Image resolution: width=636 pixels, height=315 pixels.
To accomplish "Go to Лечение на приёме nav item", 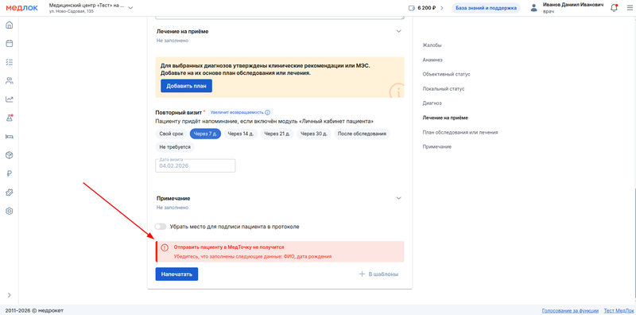I will click(445, 118).
